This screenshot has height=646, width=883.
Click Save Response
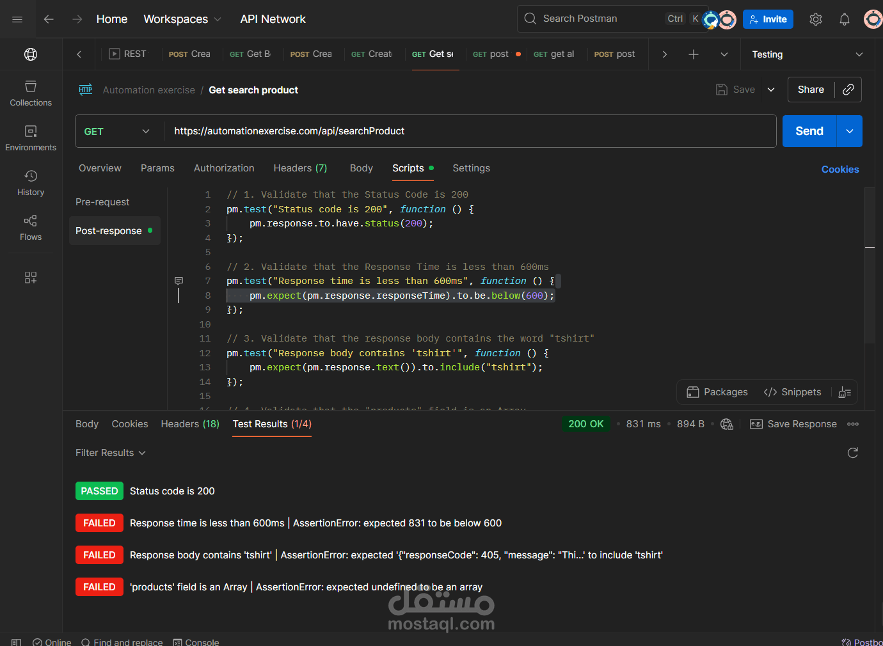pos(793,424)
